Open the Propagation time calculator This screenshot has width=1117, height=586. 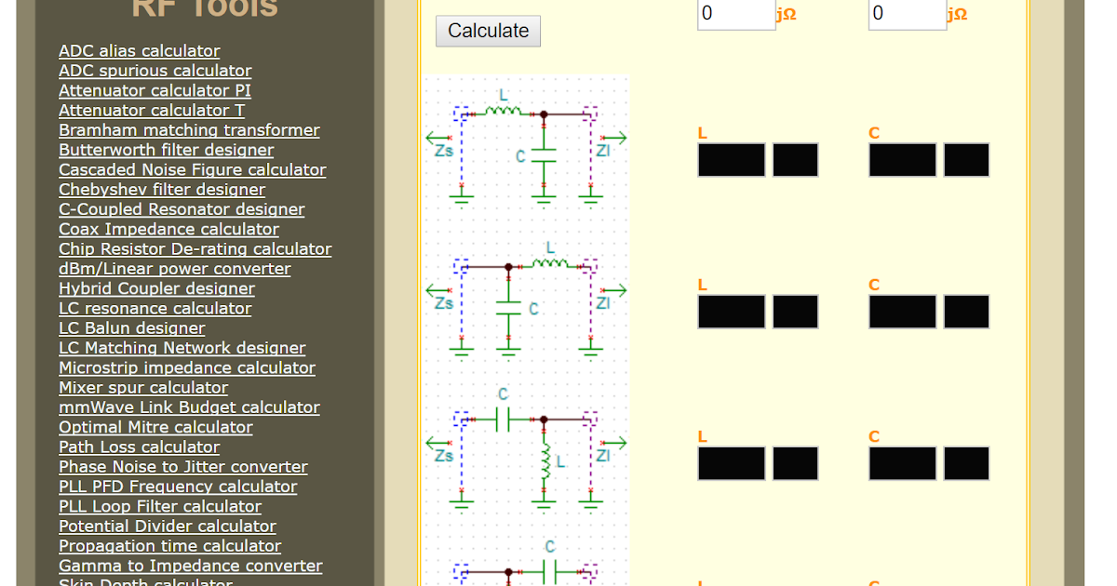point(169,546)
